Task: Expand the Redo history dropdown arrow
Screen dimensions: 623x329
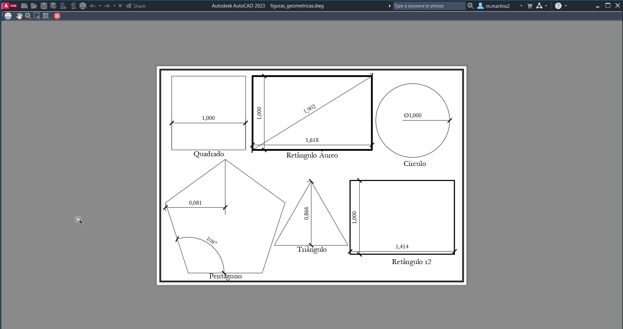Action: (x=114, y=6)
